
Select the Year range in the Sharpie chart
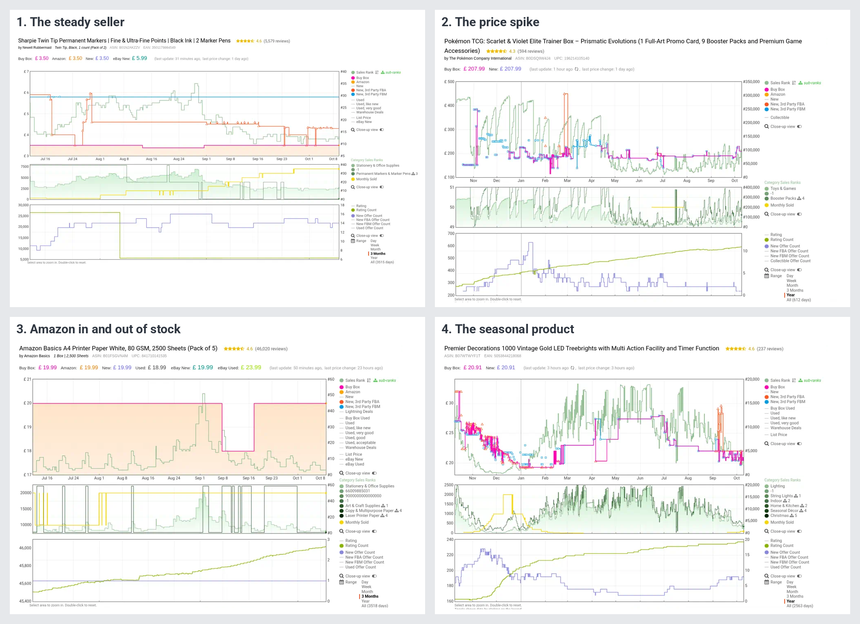pos(374,258)
